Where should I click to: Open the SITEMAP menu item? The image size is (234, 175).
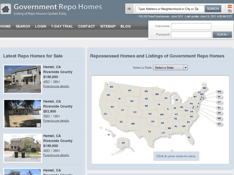[108, 26]
